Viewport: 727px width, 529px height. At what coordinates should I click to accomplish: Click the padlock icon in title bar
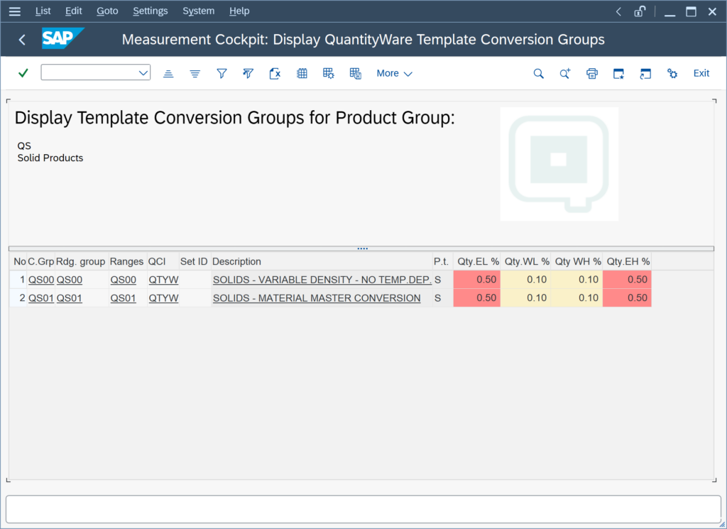[x=640, y=11]
